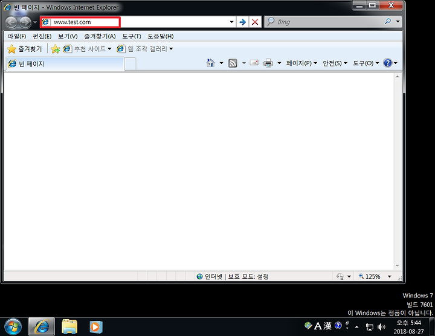Open Windows Explorer folder on taskbar
This screenshot has height=336, width=435.
point(69,327)
